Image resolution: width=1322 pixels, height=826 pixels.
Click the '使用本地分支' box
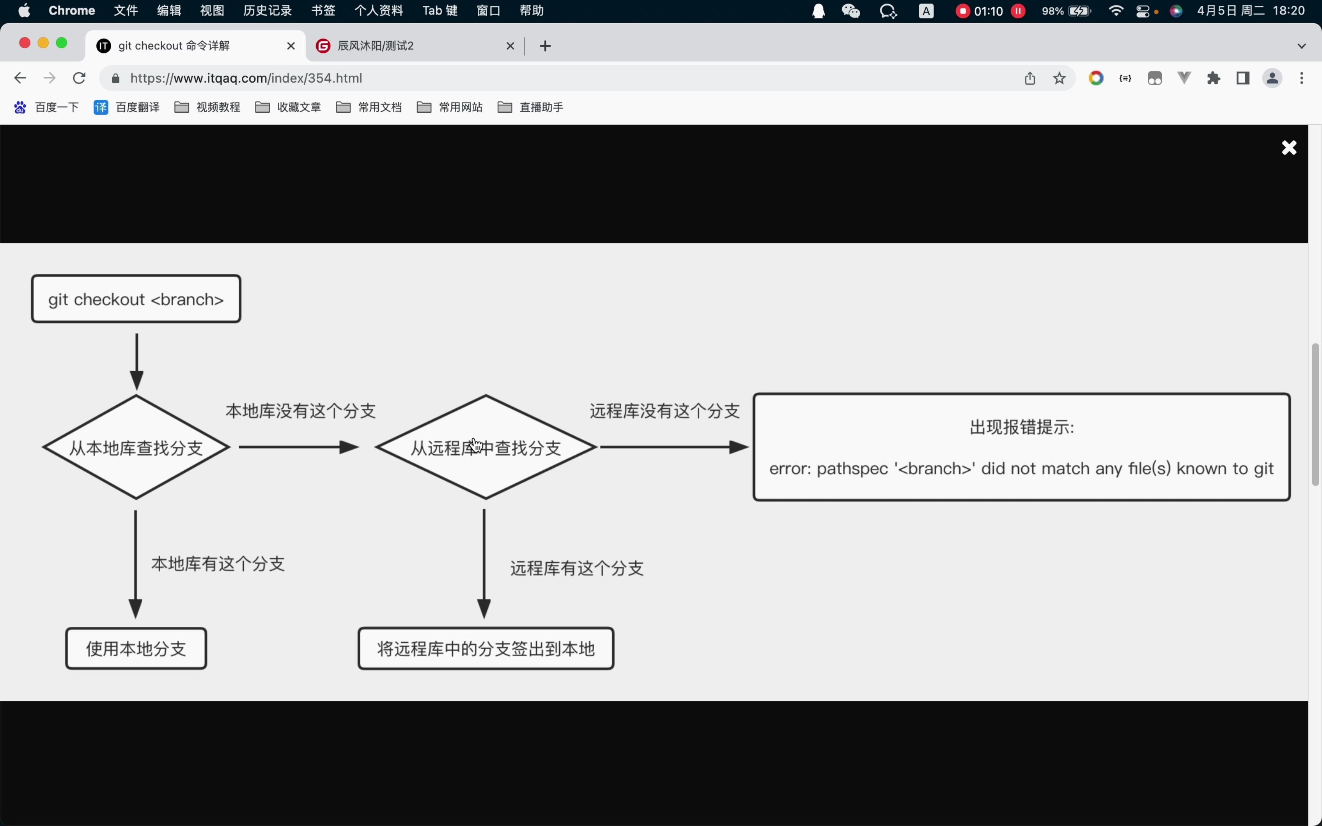136,649
